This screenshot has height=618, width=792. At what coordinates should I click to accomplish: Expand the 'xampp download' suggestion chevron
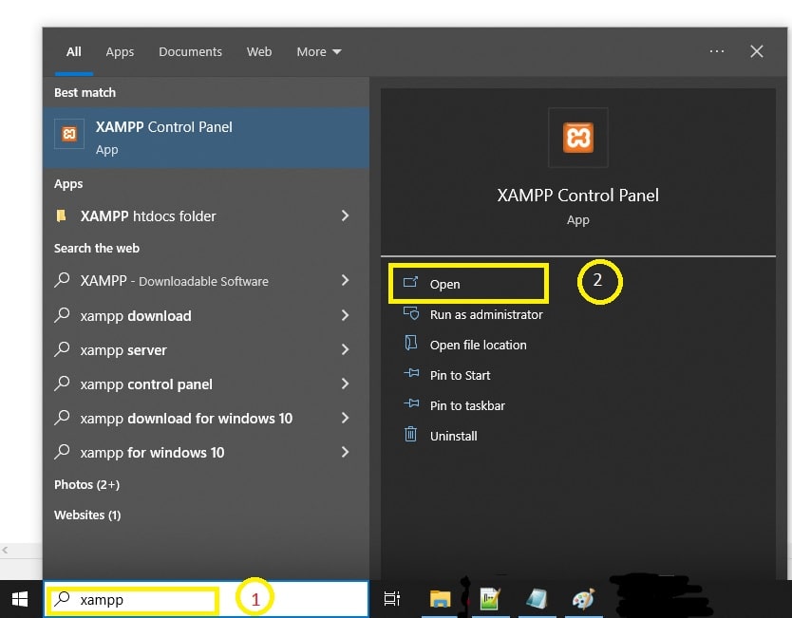coord(345,316)
